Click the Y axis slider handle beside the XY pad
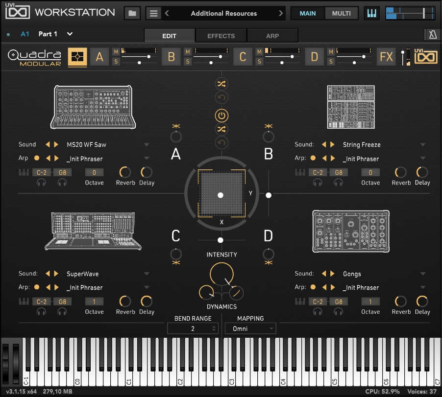 point(269,195)
